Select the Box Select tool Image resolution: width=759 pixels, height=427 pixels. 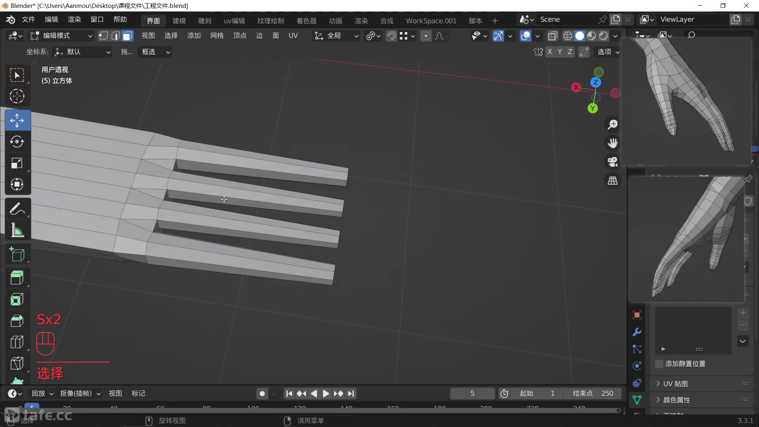(17, 75)
